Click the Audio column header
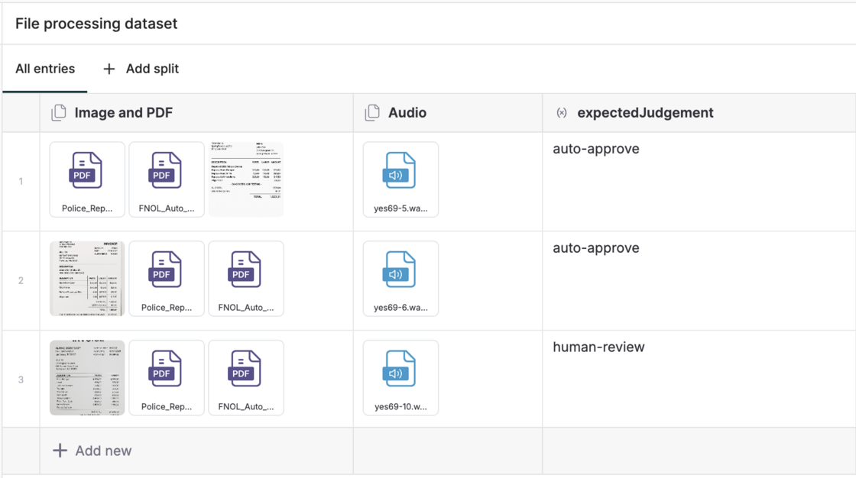The height and width of the screenshot is (478, 856). 448,112
